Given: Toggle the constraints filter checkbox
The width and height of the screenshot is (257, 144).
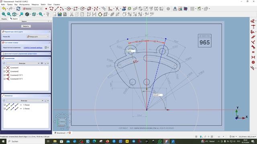Looking at the screenshot, I should pyautogui.click(x=4, y=63).
